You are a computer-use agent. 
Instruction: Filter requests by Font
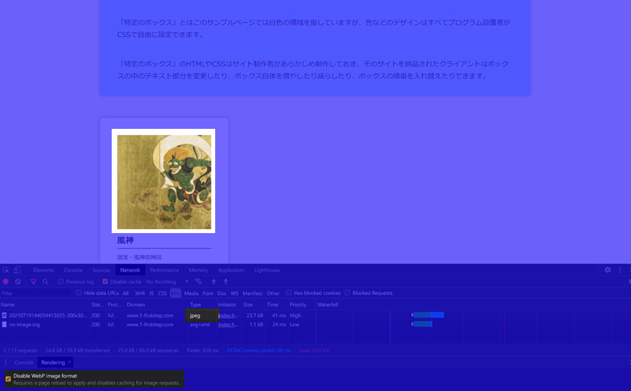pyautogui.click(x=208, y=293)
